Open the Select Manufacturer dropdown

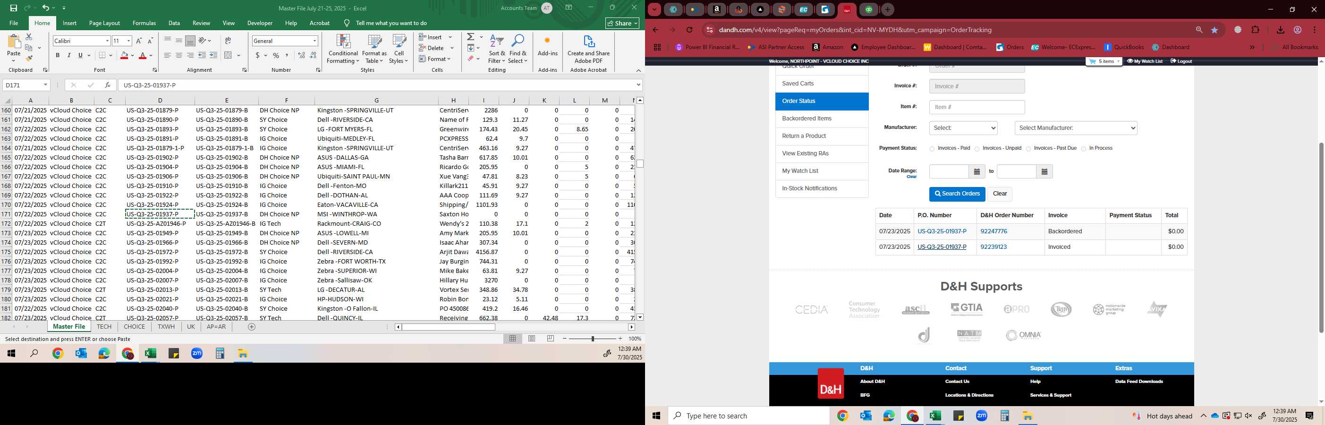click(1076, 128)
